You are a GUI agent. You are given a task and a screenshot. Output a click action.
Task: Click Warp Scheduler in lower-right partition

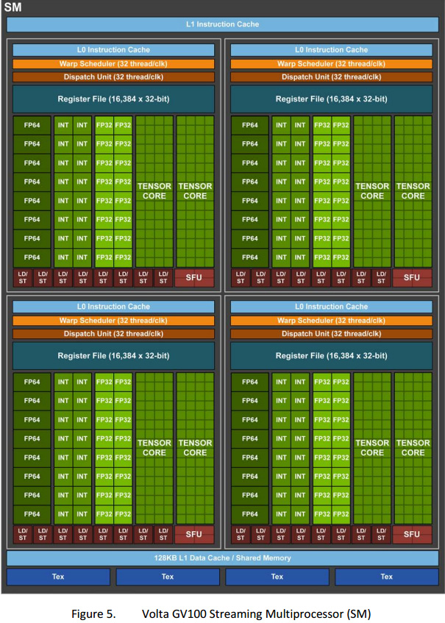(x=332, y=320)
